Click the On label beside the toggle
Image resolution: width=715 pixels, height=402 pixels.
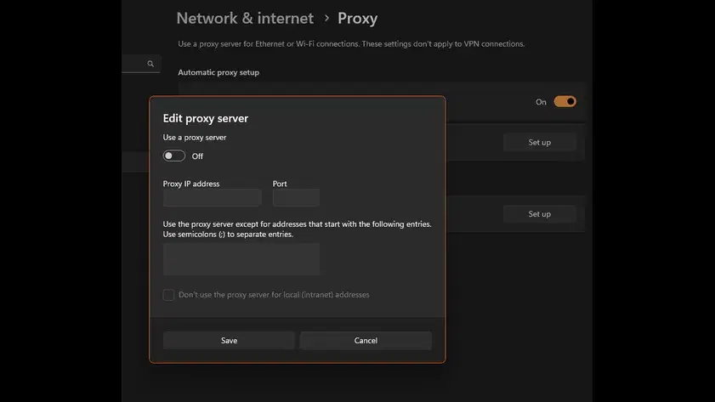[541, 102]
